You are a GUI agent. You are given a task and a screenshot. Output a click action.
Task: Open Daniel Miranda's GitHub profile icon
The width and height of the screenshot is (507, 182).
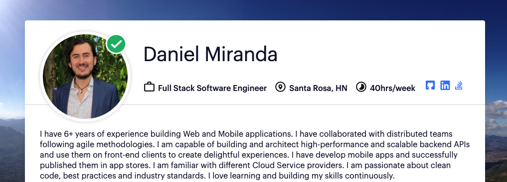click(x=430, y=86)
